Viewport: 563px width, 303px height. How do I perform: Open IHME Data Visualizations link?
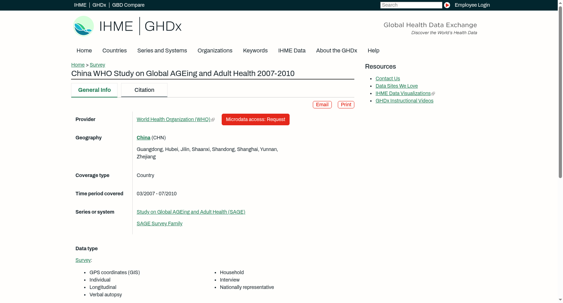tap(403, 93)
